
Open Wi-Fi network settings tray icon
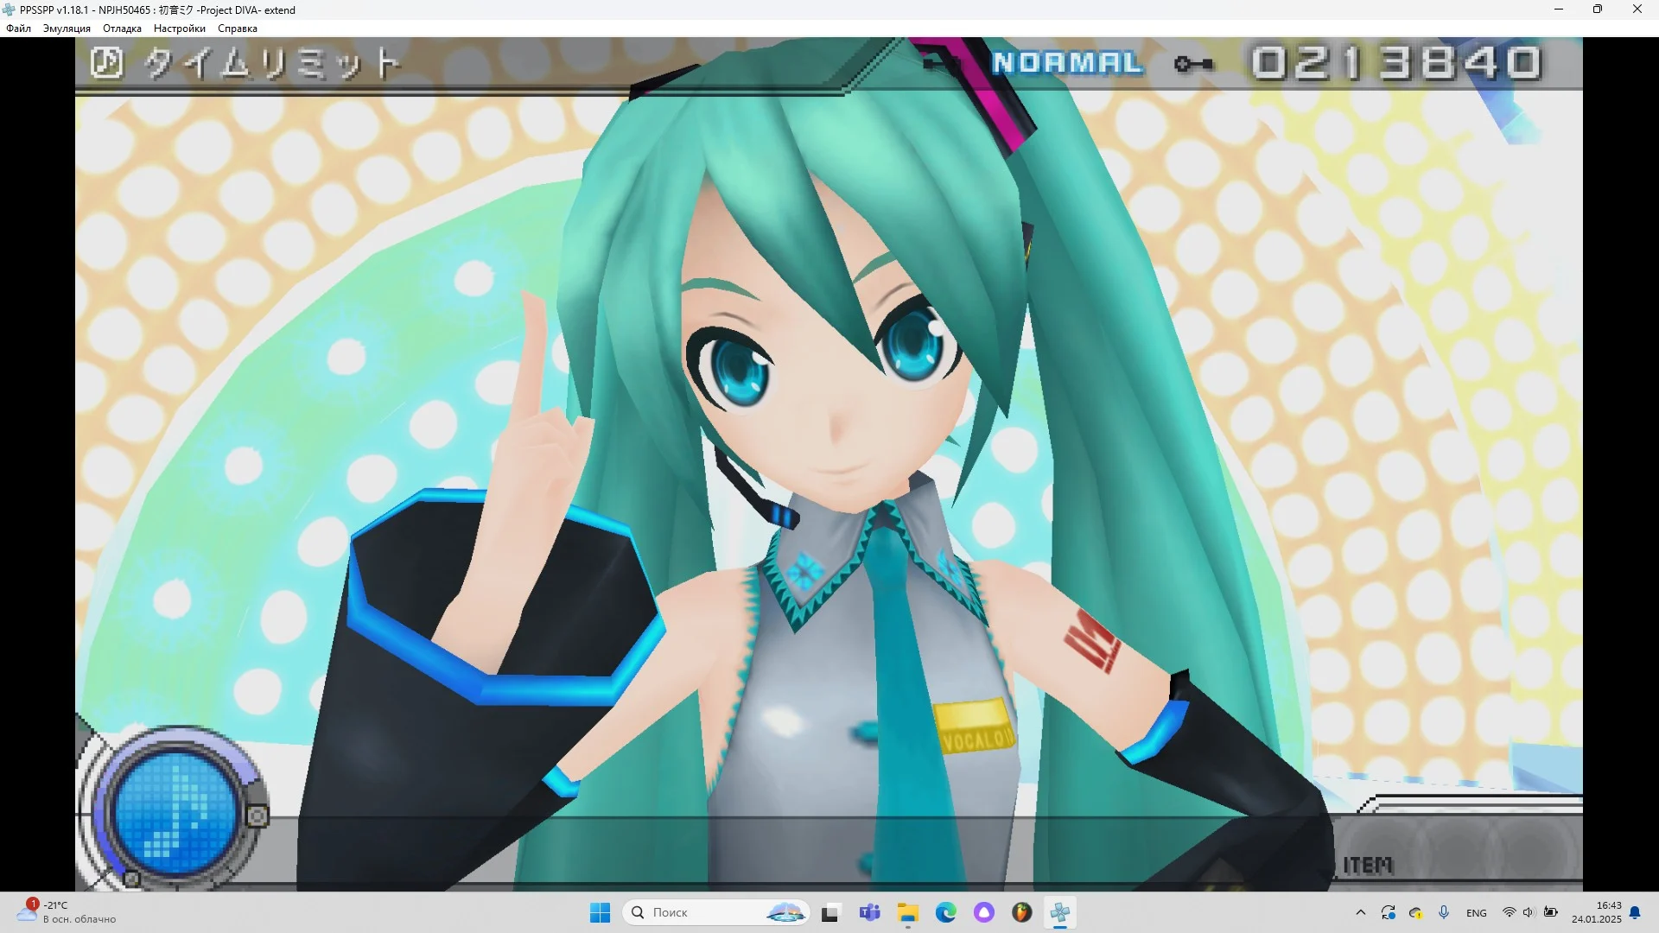[x=1509, y=912]
